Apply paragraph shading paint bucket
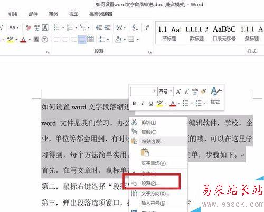This screenshot has height=212, width=264. coord(118,40)
